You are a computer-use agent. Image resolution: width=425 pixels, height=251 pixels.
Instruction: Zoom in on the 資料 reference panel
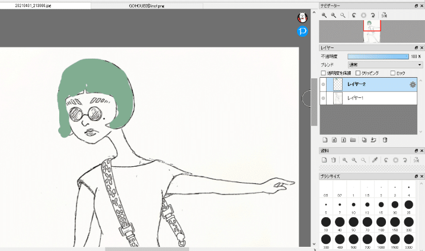pyautogui.click(x=345, y=160)
